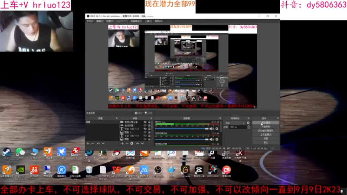Open the Kugou music K icon
347x195 pixels.
62,171
